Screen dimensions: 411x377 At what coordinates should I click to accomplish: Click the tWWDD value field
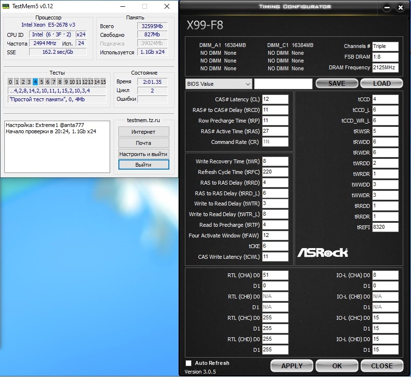click(385, 185)
